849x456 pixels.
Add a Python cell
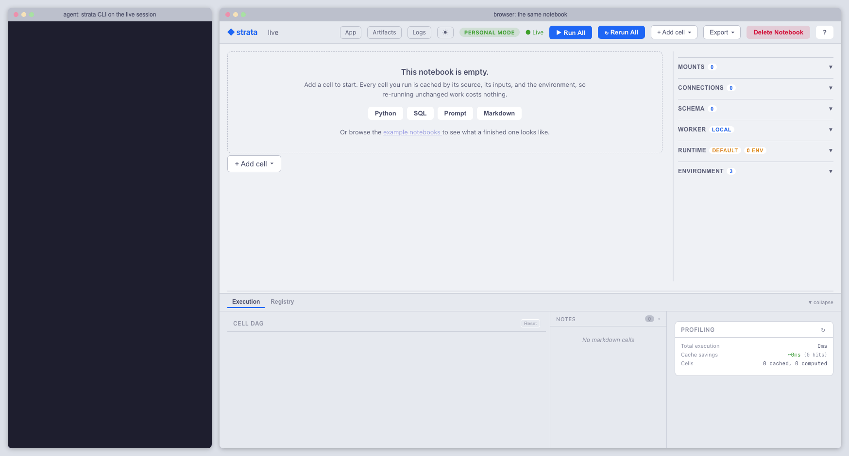click(385, 113)
